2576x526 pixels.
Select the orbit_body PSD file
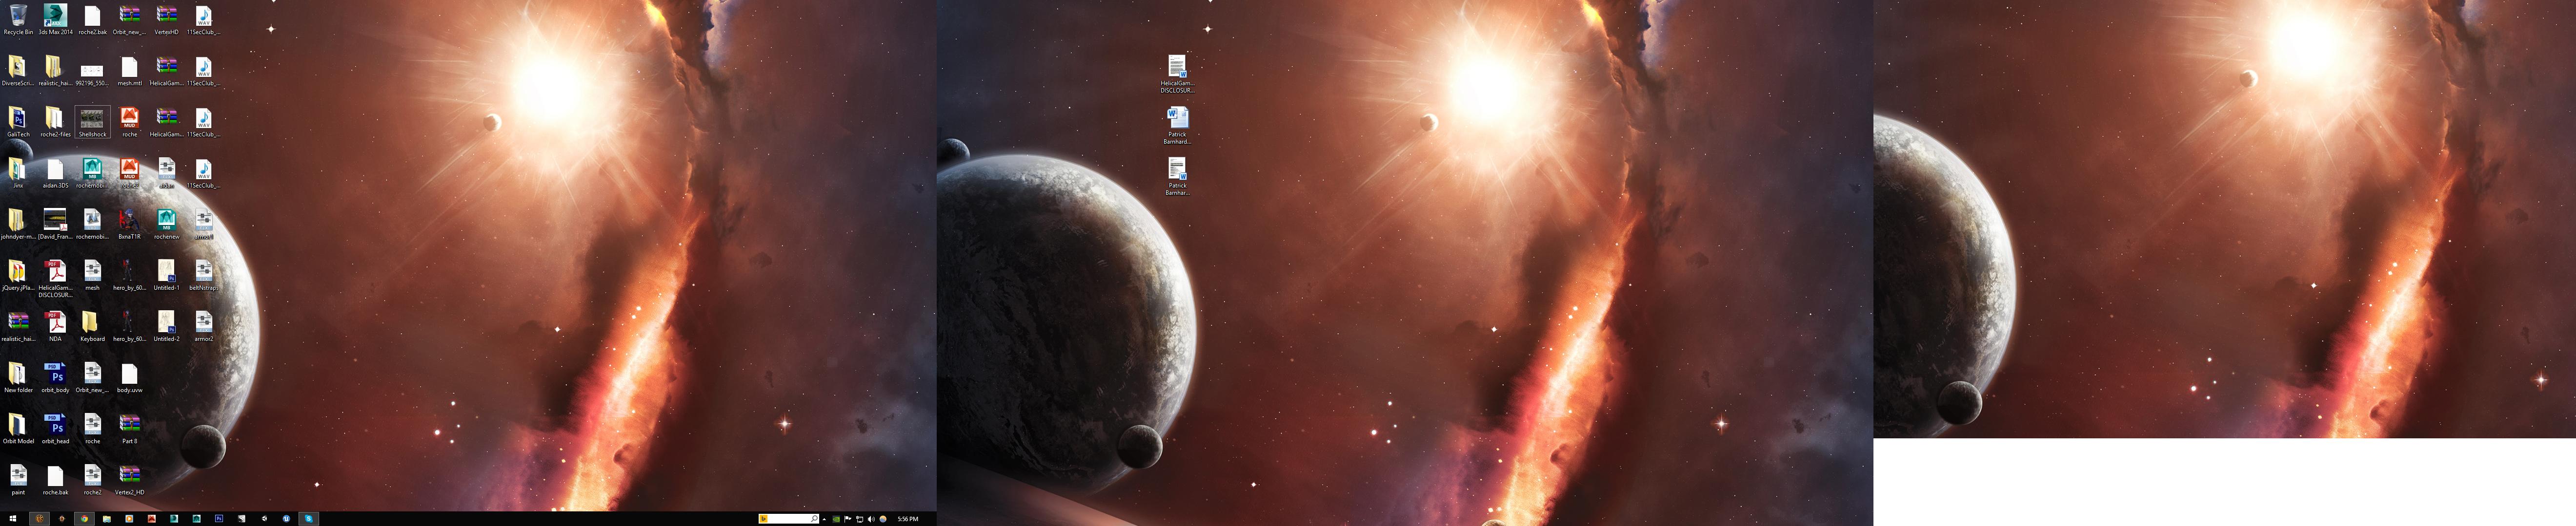pyautogui.click(x=55, y=377)
